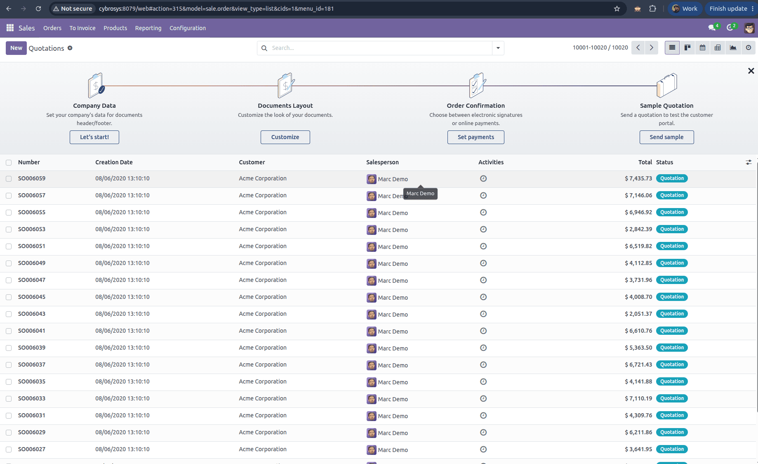
Task: Open the Quotations settings gear
Action: (70, 48)
